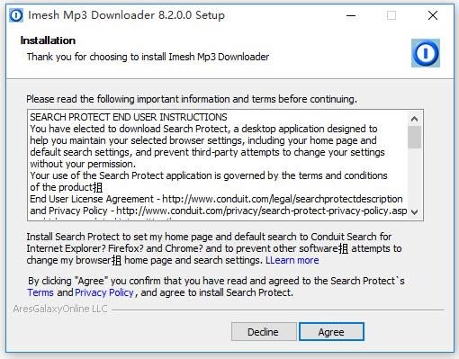The image size is (459, 359).
Task: Click the 'SEARCH PROTECT END USER INSTRUCTIONS' heading
Action: (129, 117)
